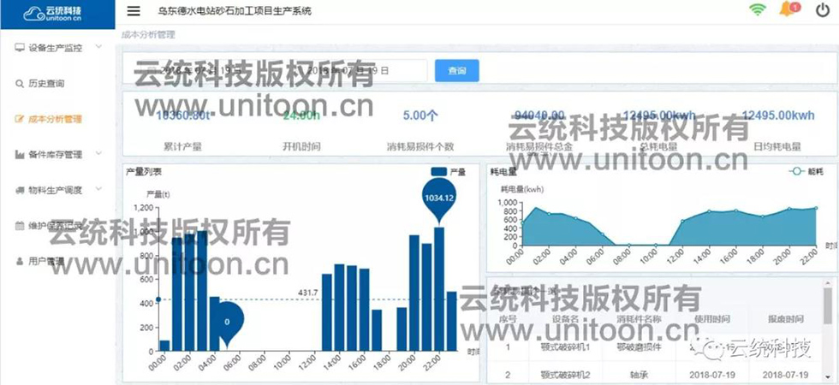Open the notification bell with badge
Image resolution: width=839 pixels, height=385 pixels.
pos(789,9)
